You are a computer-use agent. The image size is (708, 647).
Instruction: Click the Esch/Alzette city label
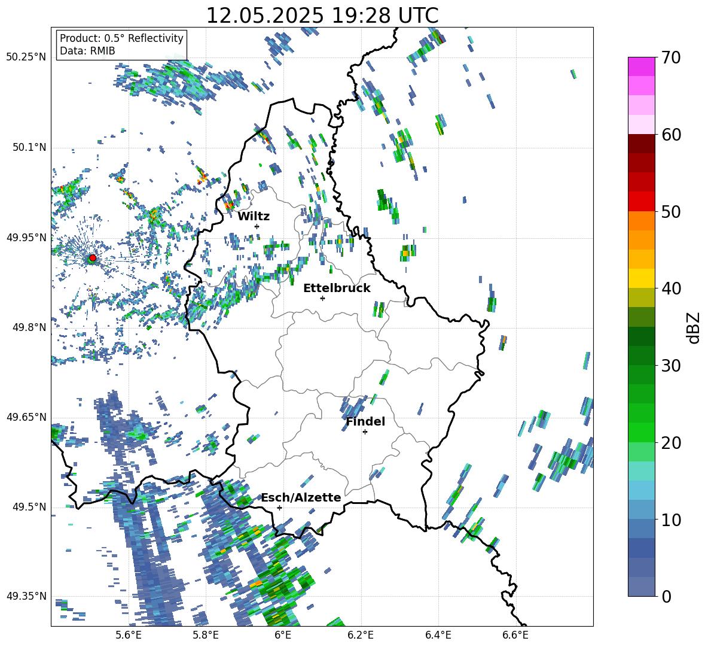301,498
